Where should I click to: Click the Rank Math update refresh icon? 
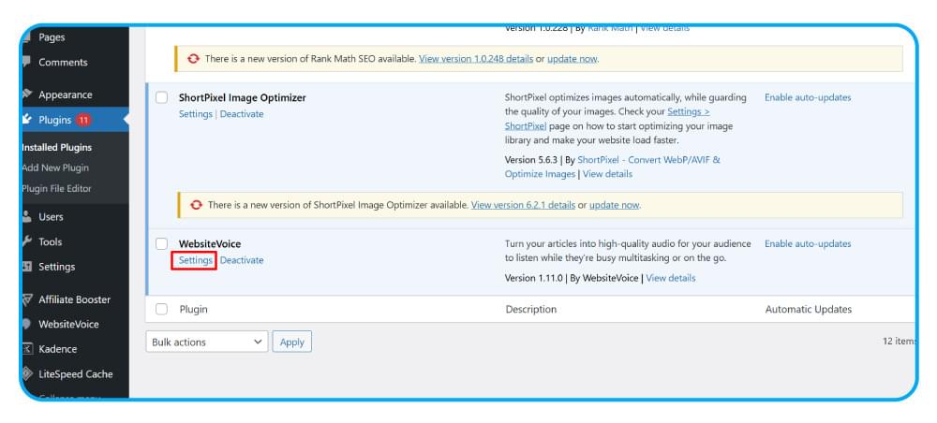point(192,58)
